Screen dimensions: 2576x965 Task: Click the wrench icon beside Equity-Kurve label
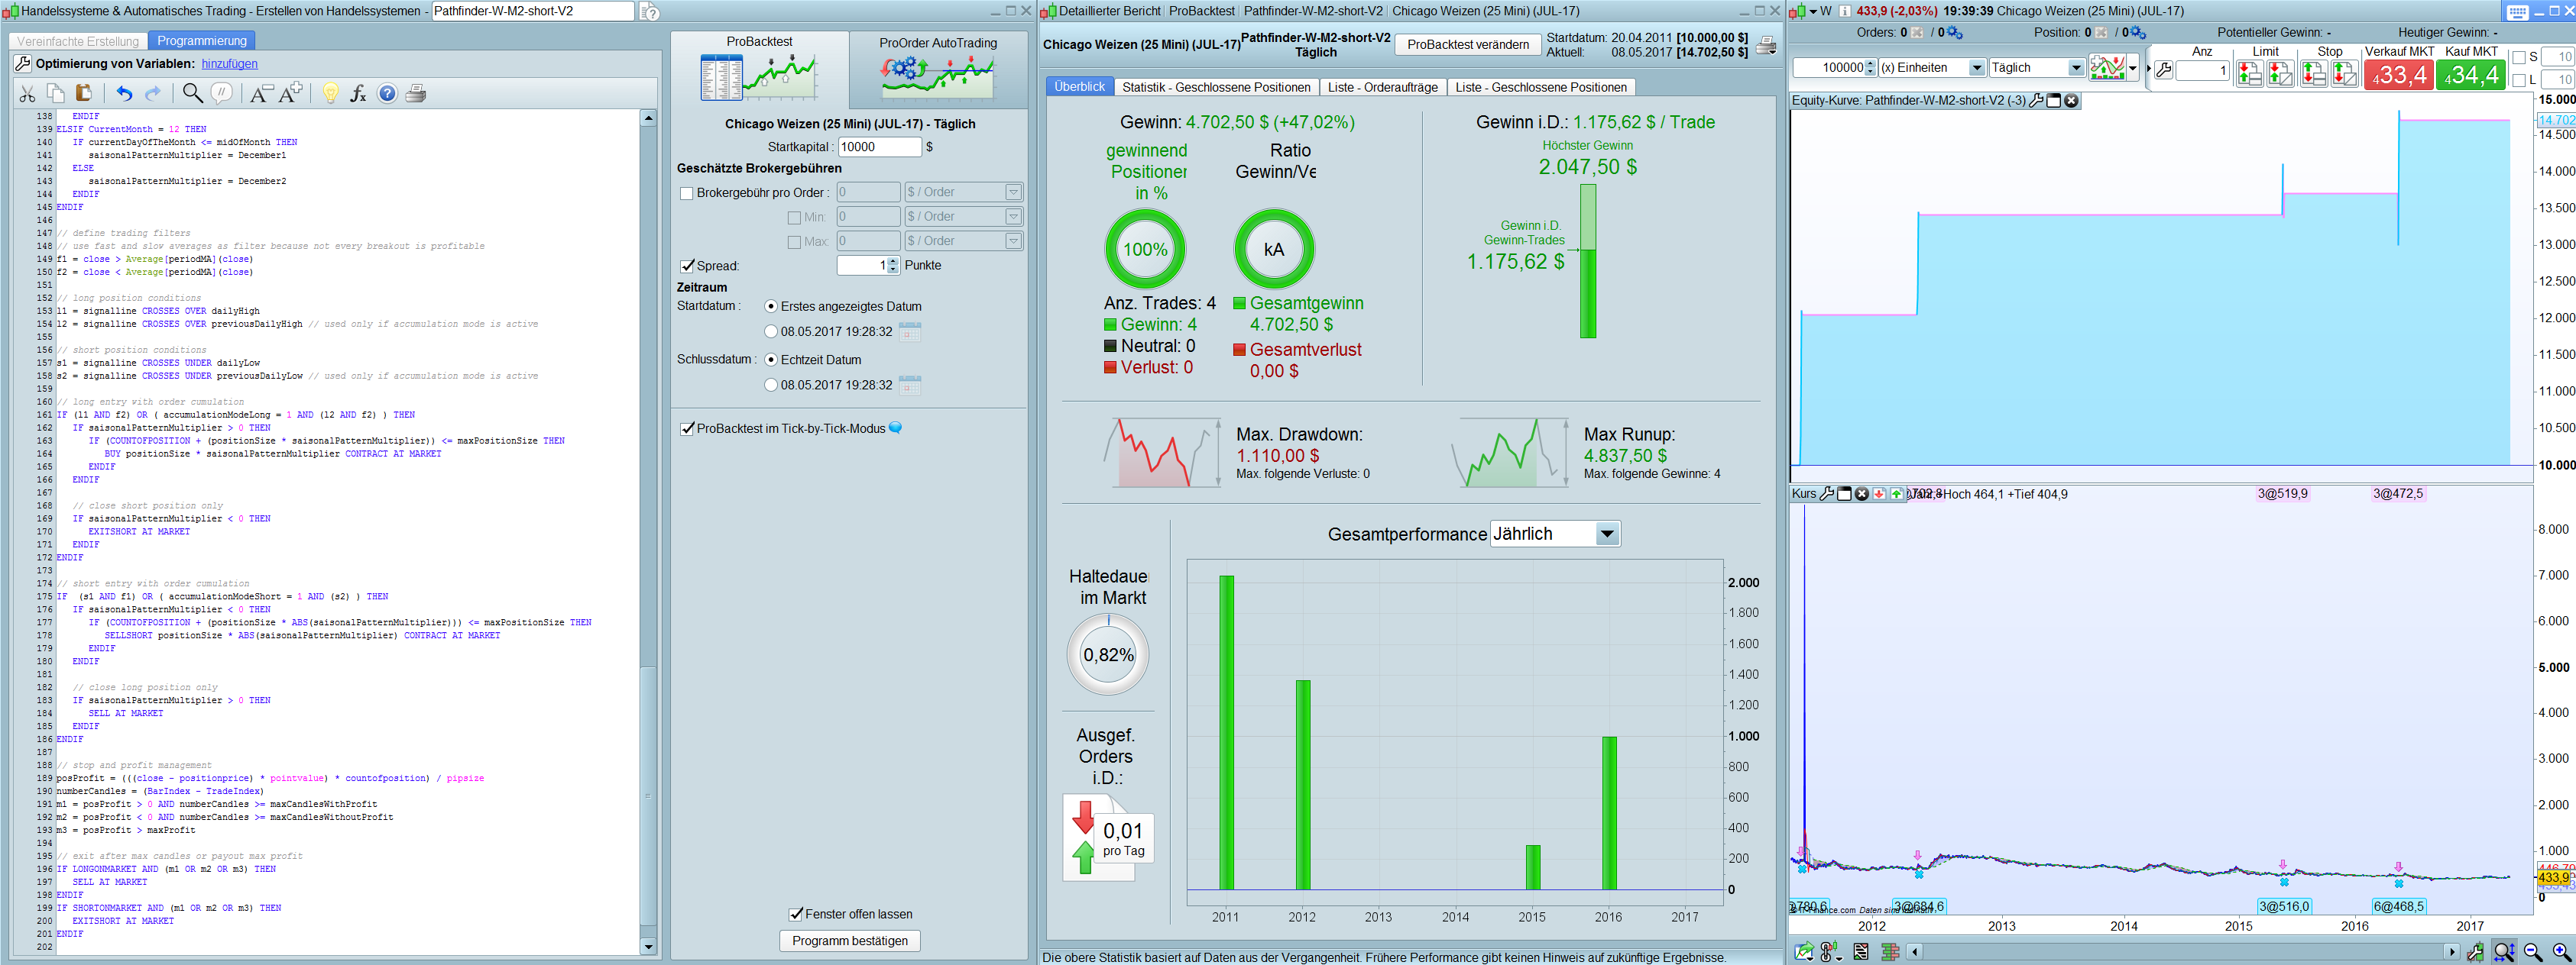(2036, 101)
